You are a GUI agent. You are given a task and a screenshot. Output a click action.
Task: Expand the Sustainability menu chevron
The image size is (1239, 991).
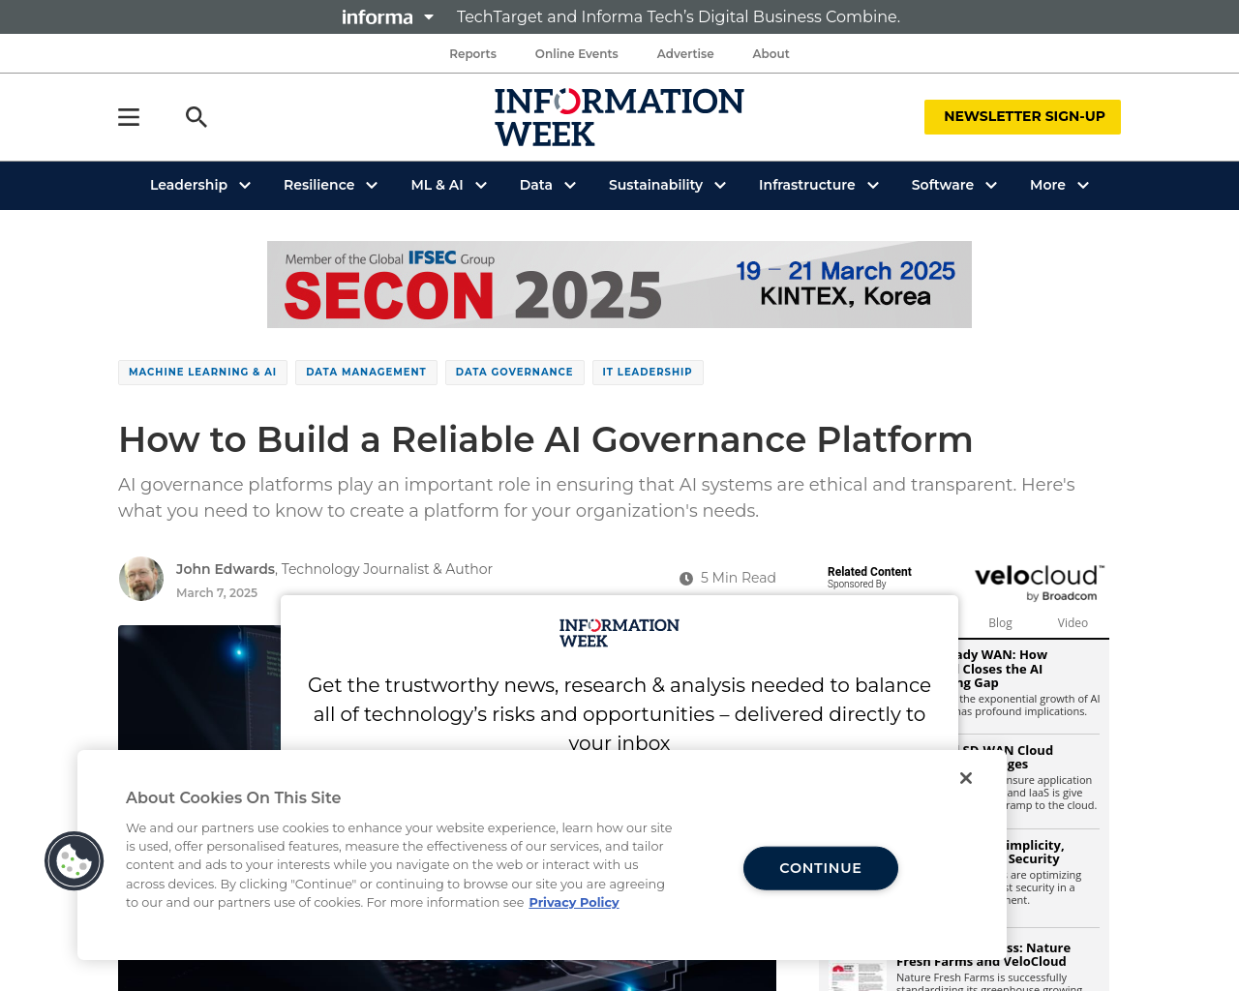[720, 186]
